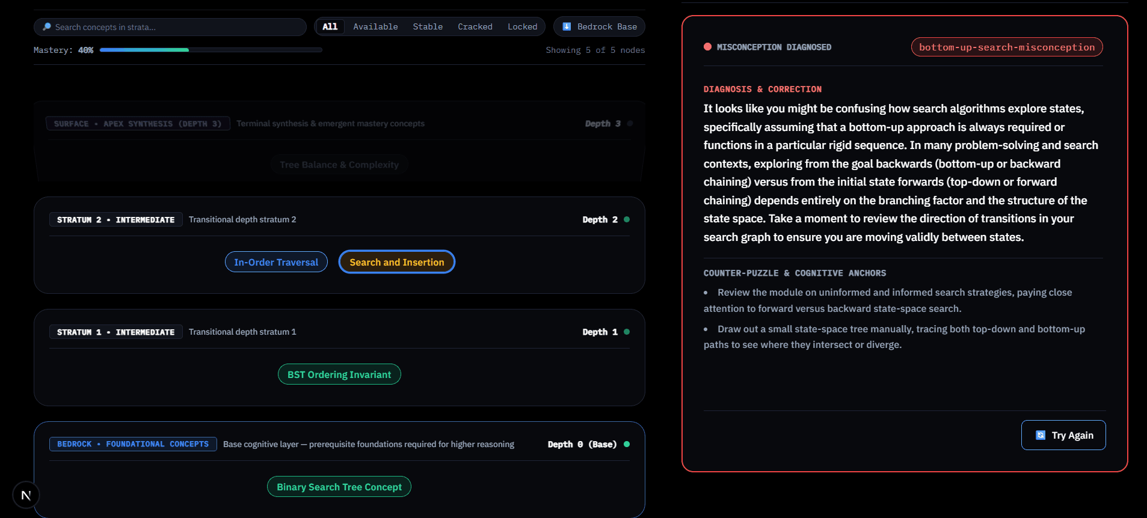
Task: Click the Terminal synthesis & emergent mastery text
Action: [330, 123]
